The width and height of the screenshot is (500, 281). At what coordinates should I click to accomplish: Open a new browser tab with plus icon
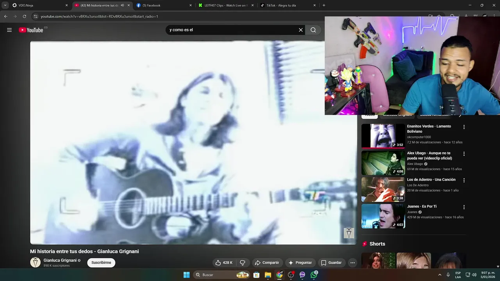324,5
